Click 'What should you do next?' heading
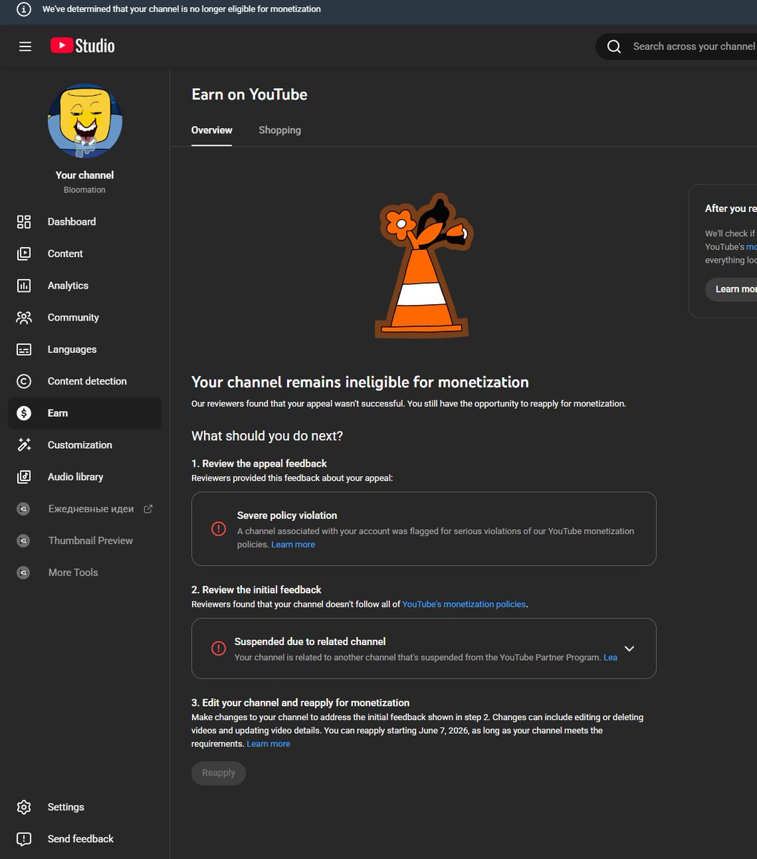757x859 pixels. pyautogui.click(x=267, y=436)
